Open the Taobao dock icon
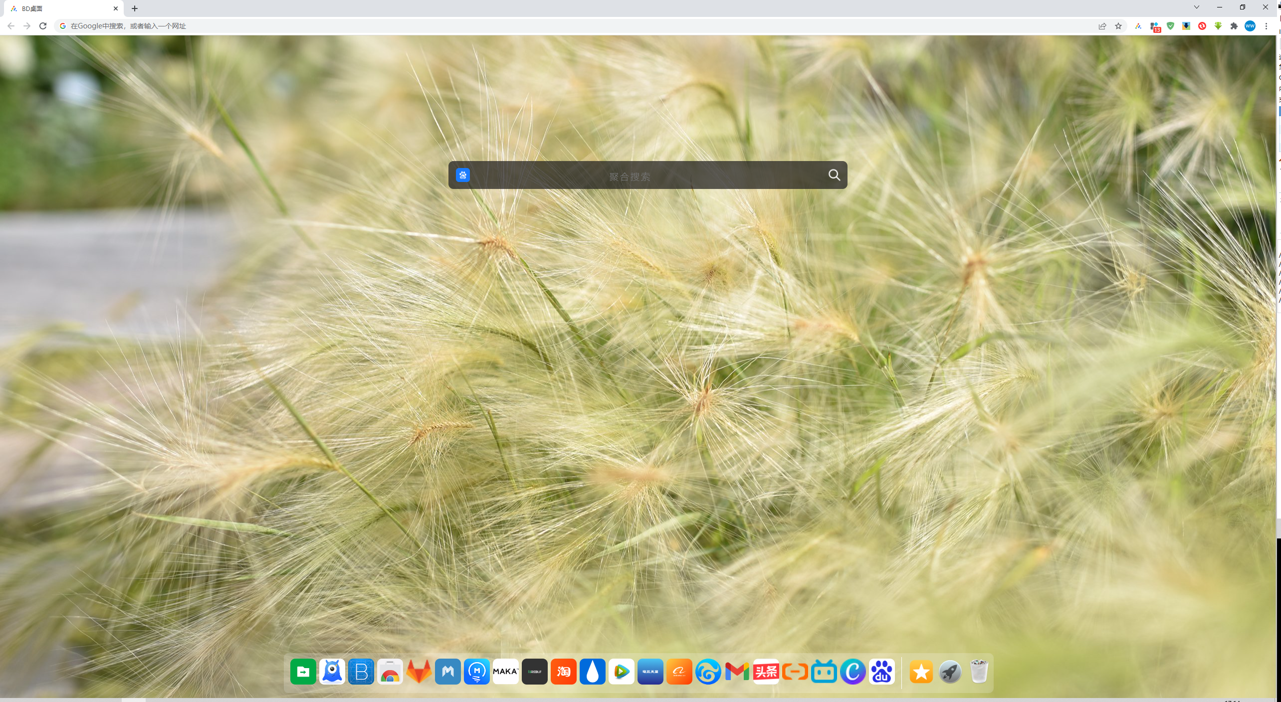 (x=564, y=672)
